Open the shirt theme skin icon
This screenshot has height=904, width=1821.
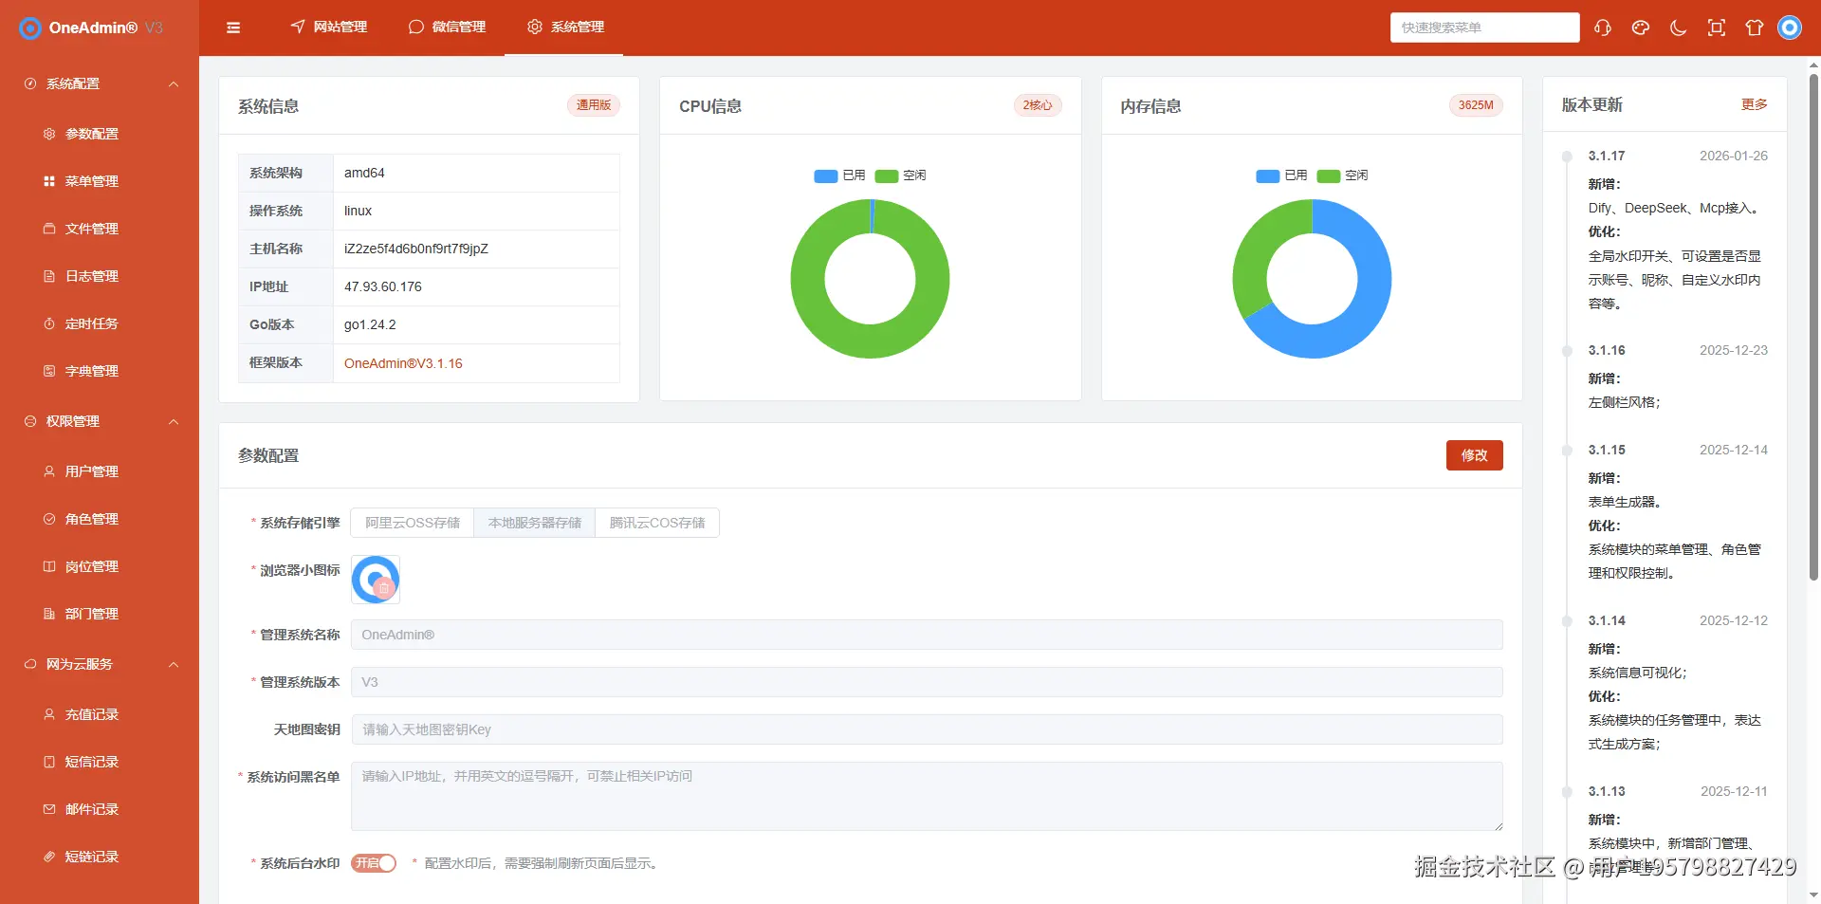tap(1754, 28)
